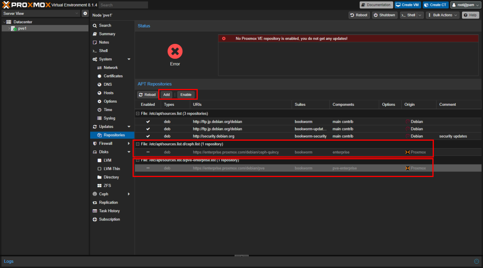The height and width of the screenshot is (268, 483).
Task: Click the Create VM button
Action: (407, 5)
